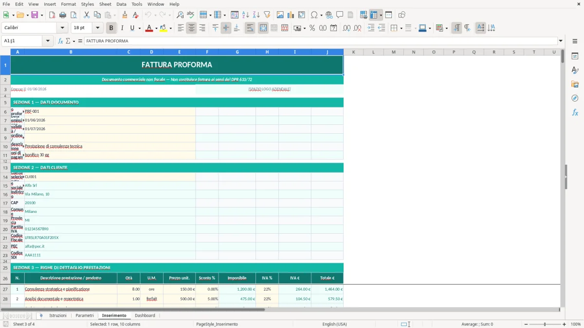Open the Font Name dropdown
The width and height of the screenshot is (584, 328).
pyautogui.click(x=62, y=28)
